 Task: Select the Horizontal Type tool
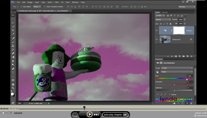13,73
